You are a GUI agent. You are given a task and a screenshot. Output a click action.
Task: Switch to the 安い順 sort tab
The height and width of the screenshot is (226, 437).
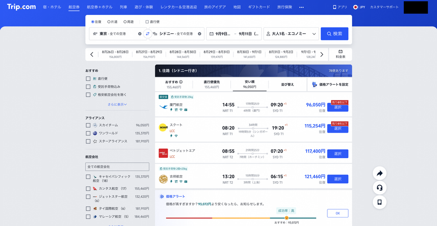[249, 84]
